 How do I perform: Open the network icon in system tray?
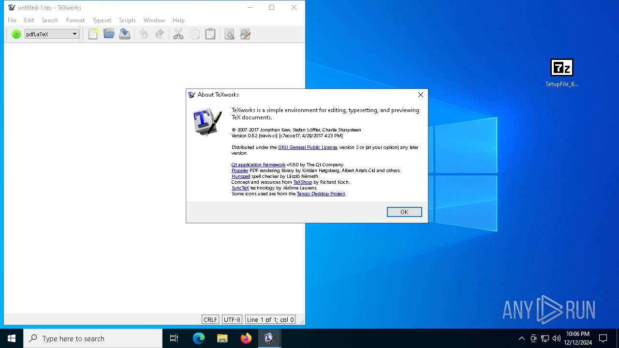tap(545, 338)
